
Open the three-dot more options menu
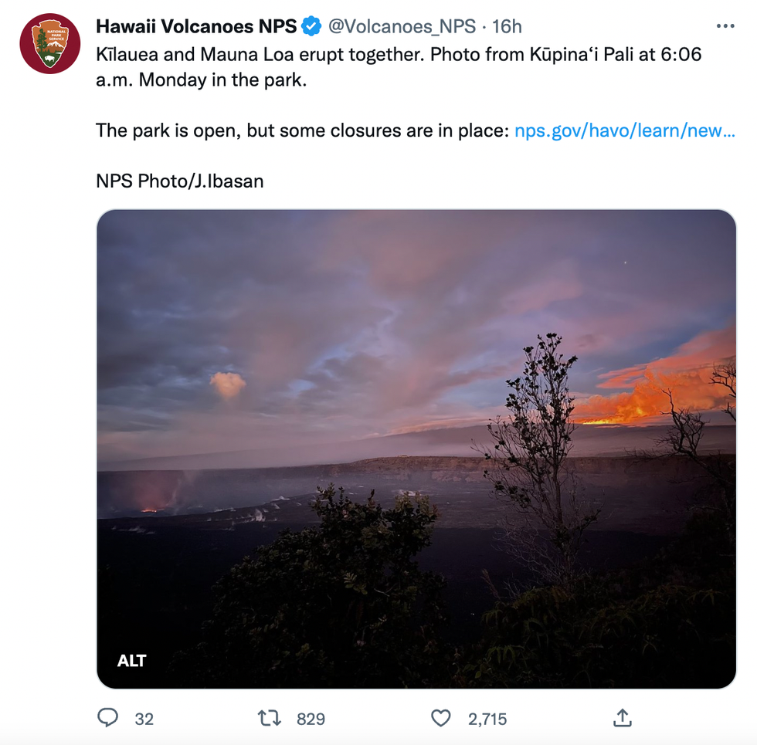tap(725, 26)
